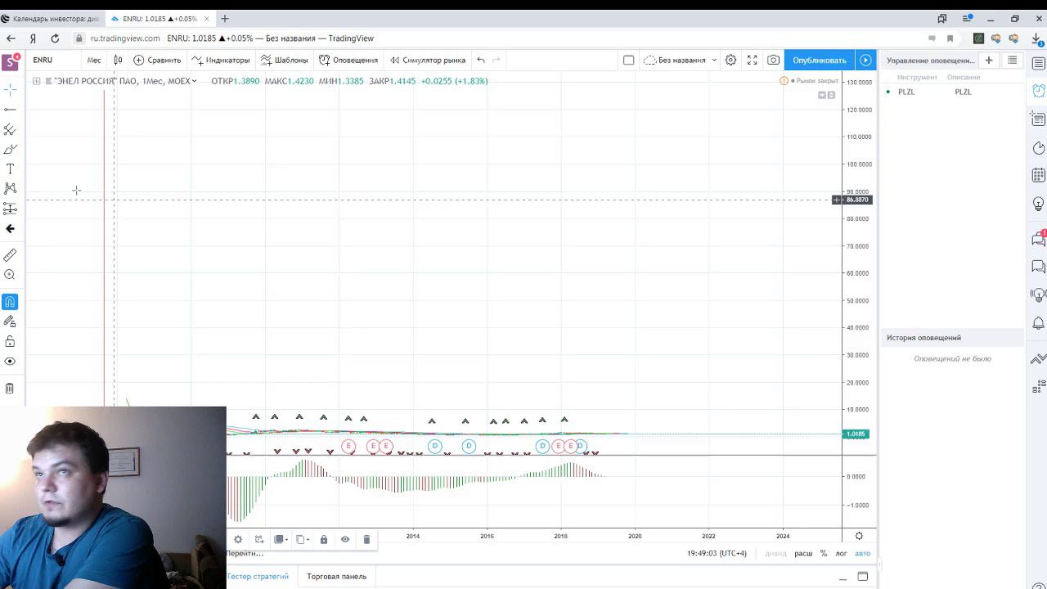This screenshot has height=589, width=1047.
Task: Hide all drawings with eye icon
Action: (10, 361)
